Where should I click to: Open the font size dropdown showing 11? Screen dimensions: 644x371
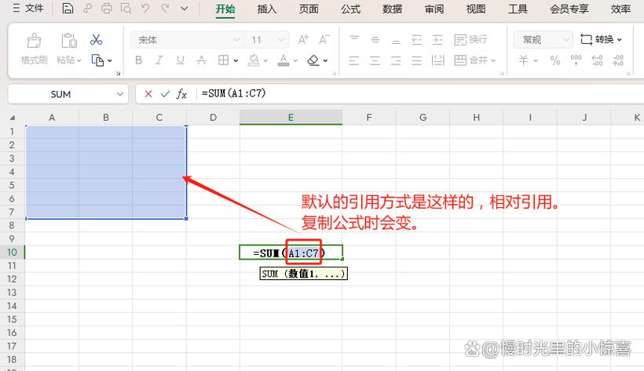(x=281, y=40)
